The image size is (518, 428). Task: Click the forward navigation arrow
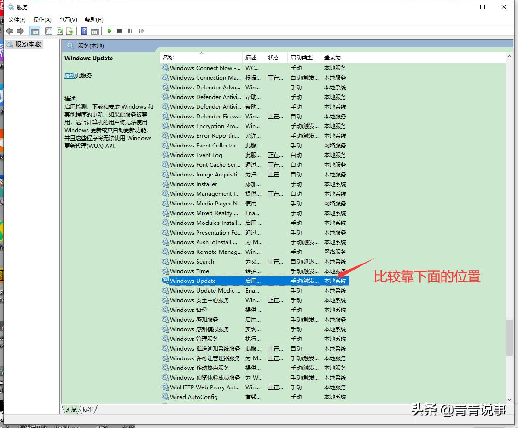20,31
